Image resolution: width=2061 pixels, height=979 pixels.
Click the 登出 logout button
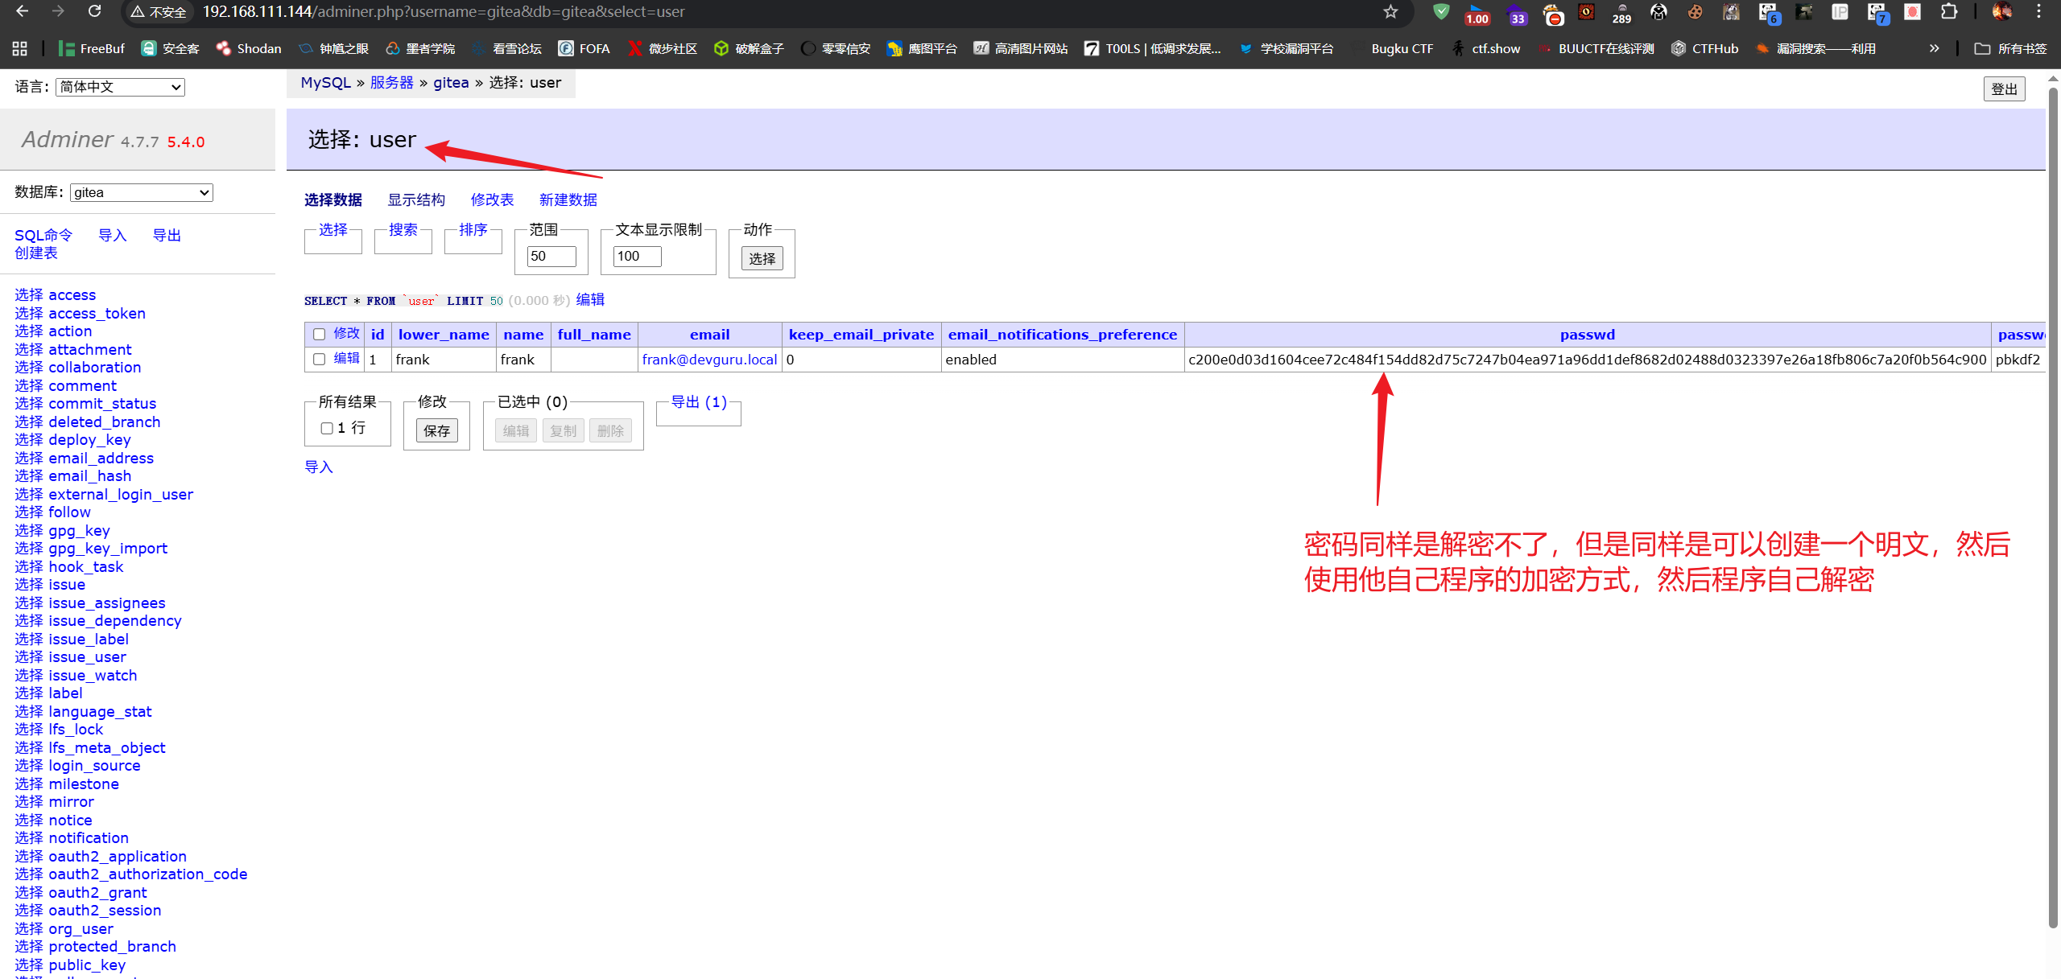2004,88
